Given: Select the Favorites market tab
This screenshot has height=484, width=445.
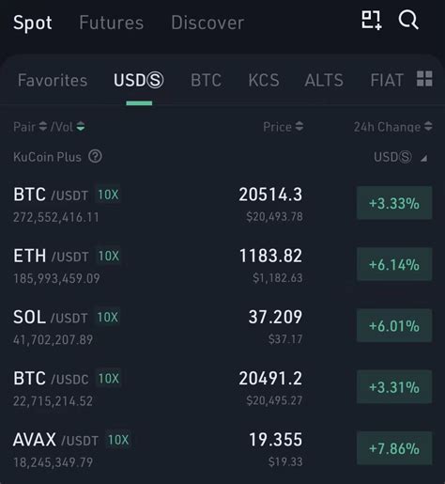Looking at the screenshot, I should pyautogui.click(x=53, y=80).
